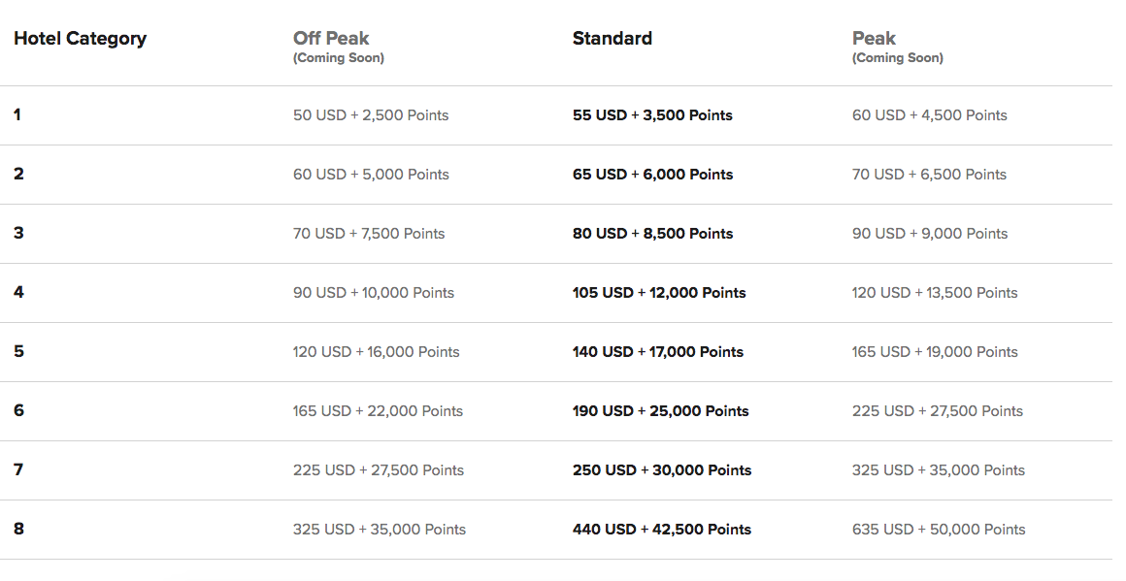Select the Category 1 row label
Viewport: 1126px width, 581px height.
[17, 114]
